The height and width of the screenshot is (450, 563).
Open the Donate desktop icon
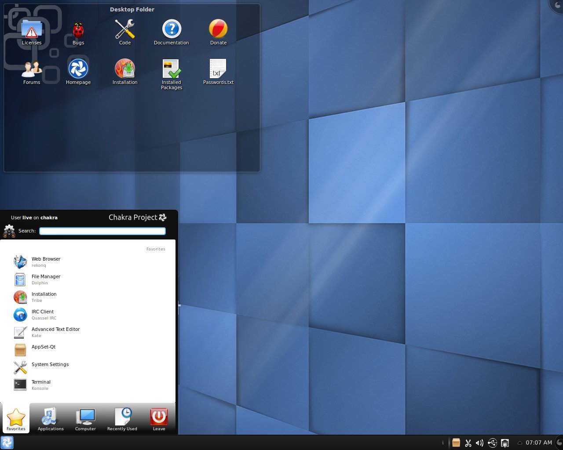218,32
